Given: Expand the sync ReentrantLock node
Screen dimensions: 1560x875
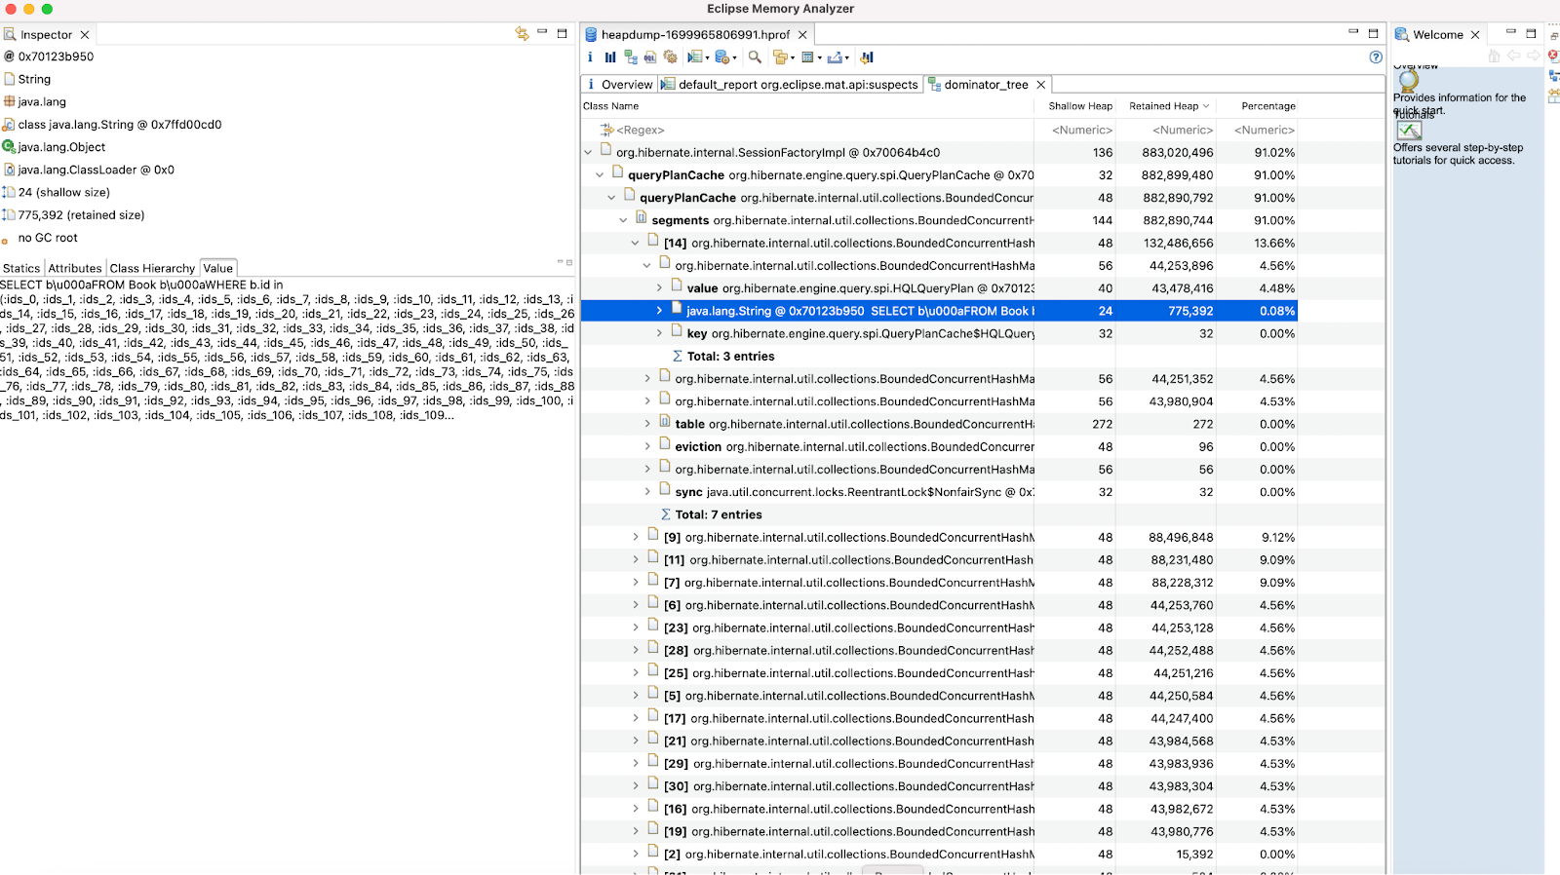Looking at the screenshot, I should coord(647,492).
